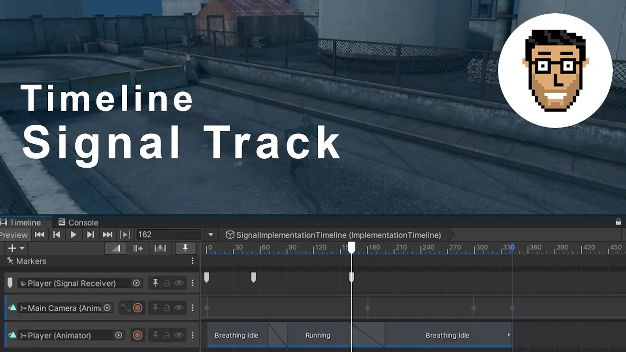Image resolution: width=626 pixels, height=352 pixels.
Task: Lock the Main Camera track
Action: click(167, 308)
